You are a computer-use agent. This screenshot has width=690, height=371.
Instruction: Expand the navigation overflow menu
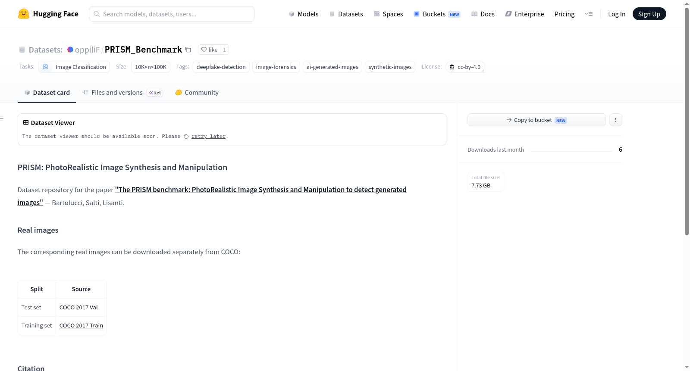[589, 14]
